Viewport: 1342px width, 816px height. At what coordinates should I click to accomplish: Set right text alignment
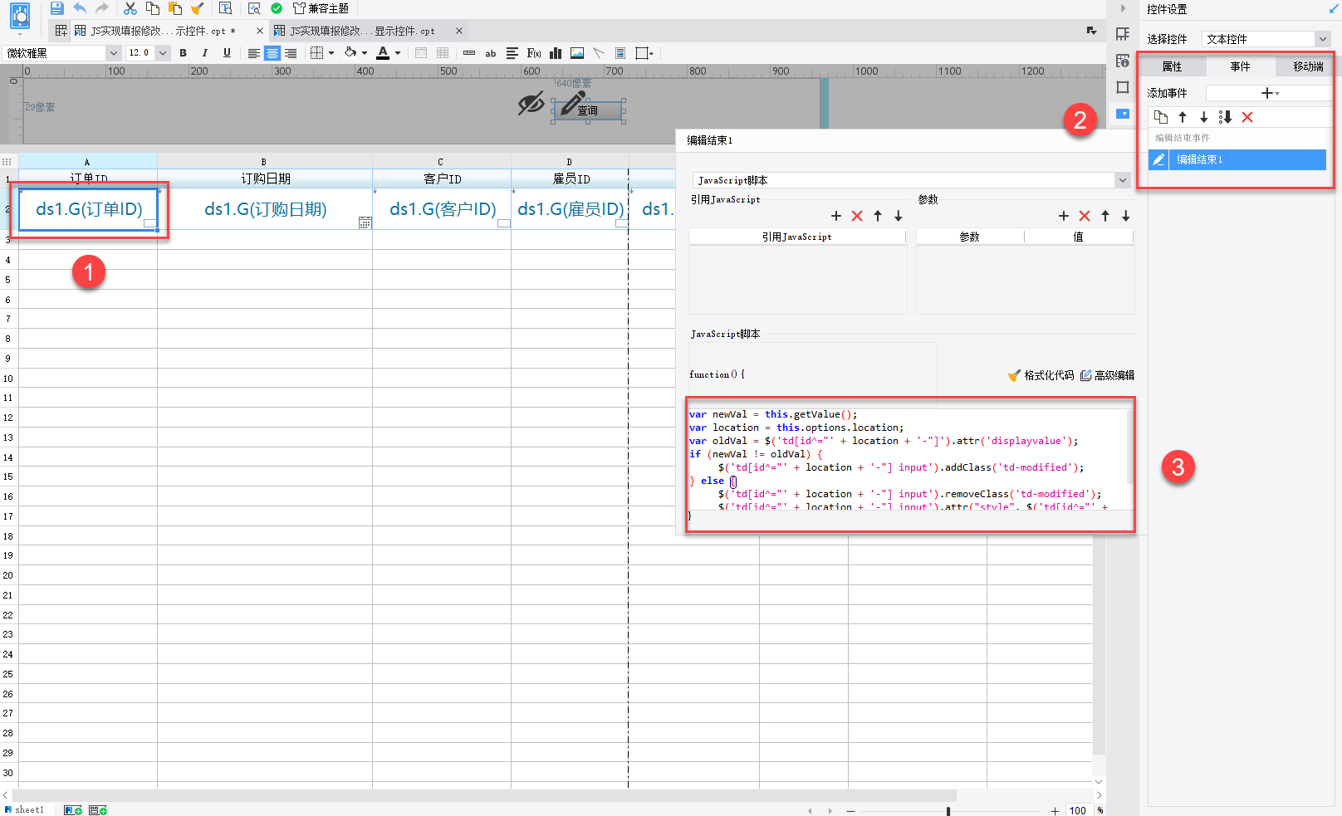pyautogui.click(x=291, y=53)
